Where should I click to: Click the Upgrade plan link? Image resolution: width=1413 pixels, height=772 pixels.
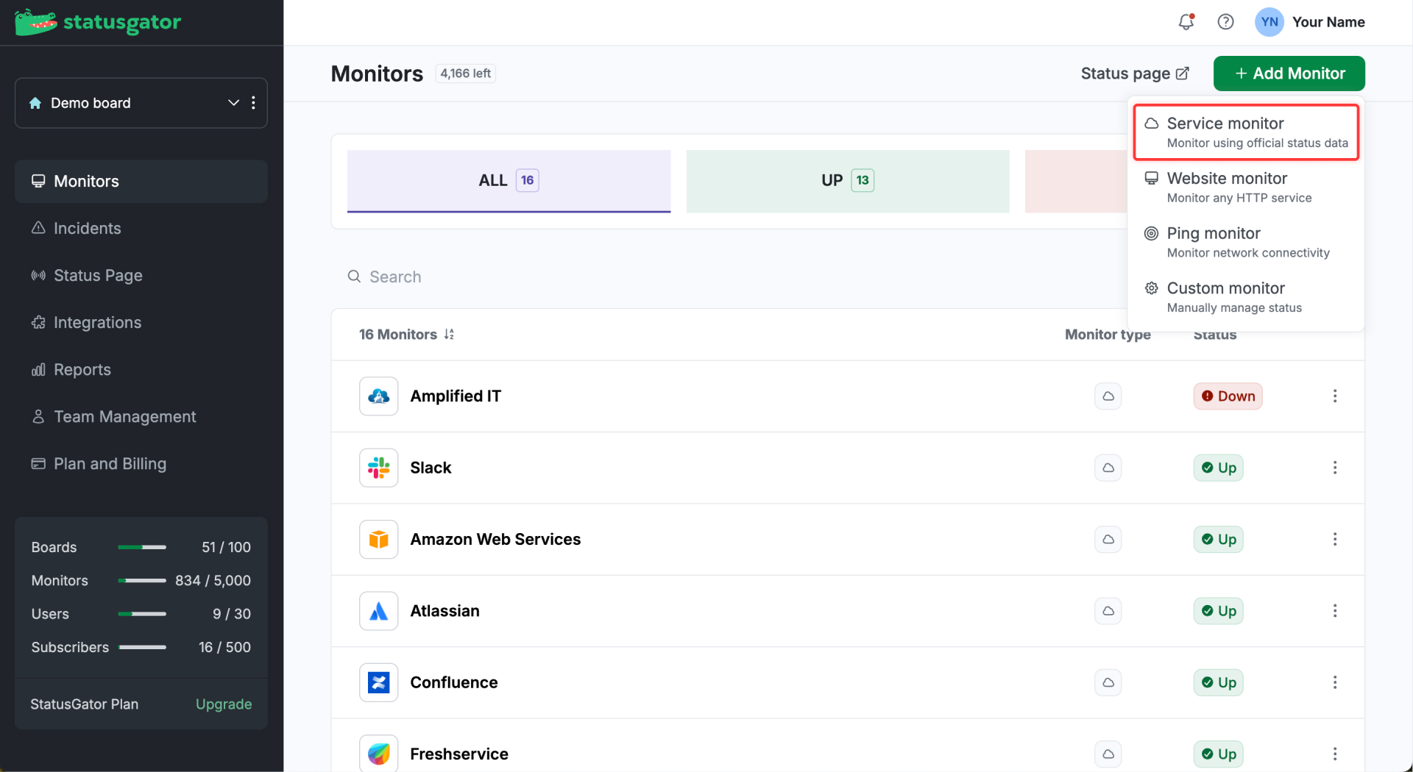(224, 704)
